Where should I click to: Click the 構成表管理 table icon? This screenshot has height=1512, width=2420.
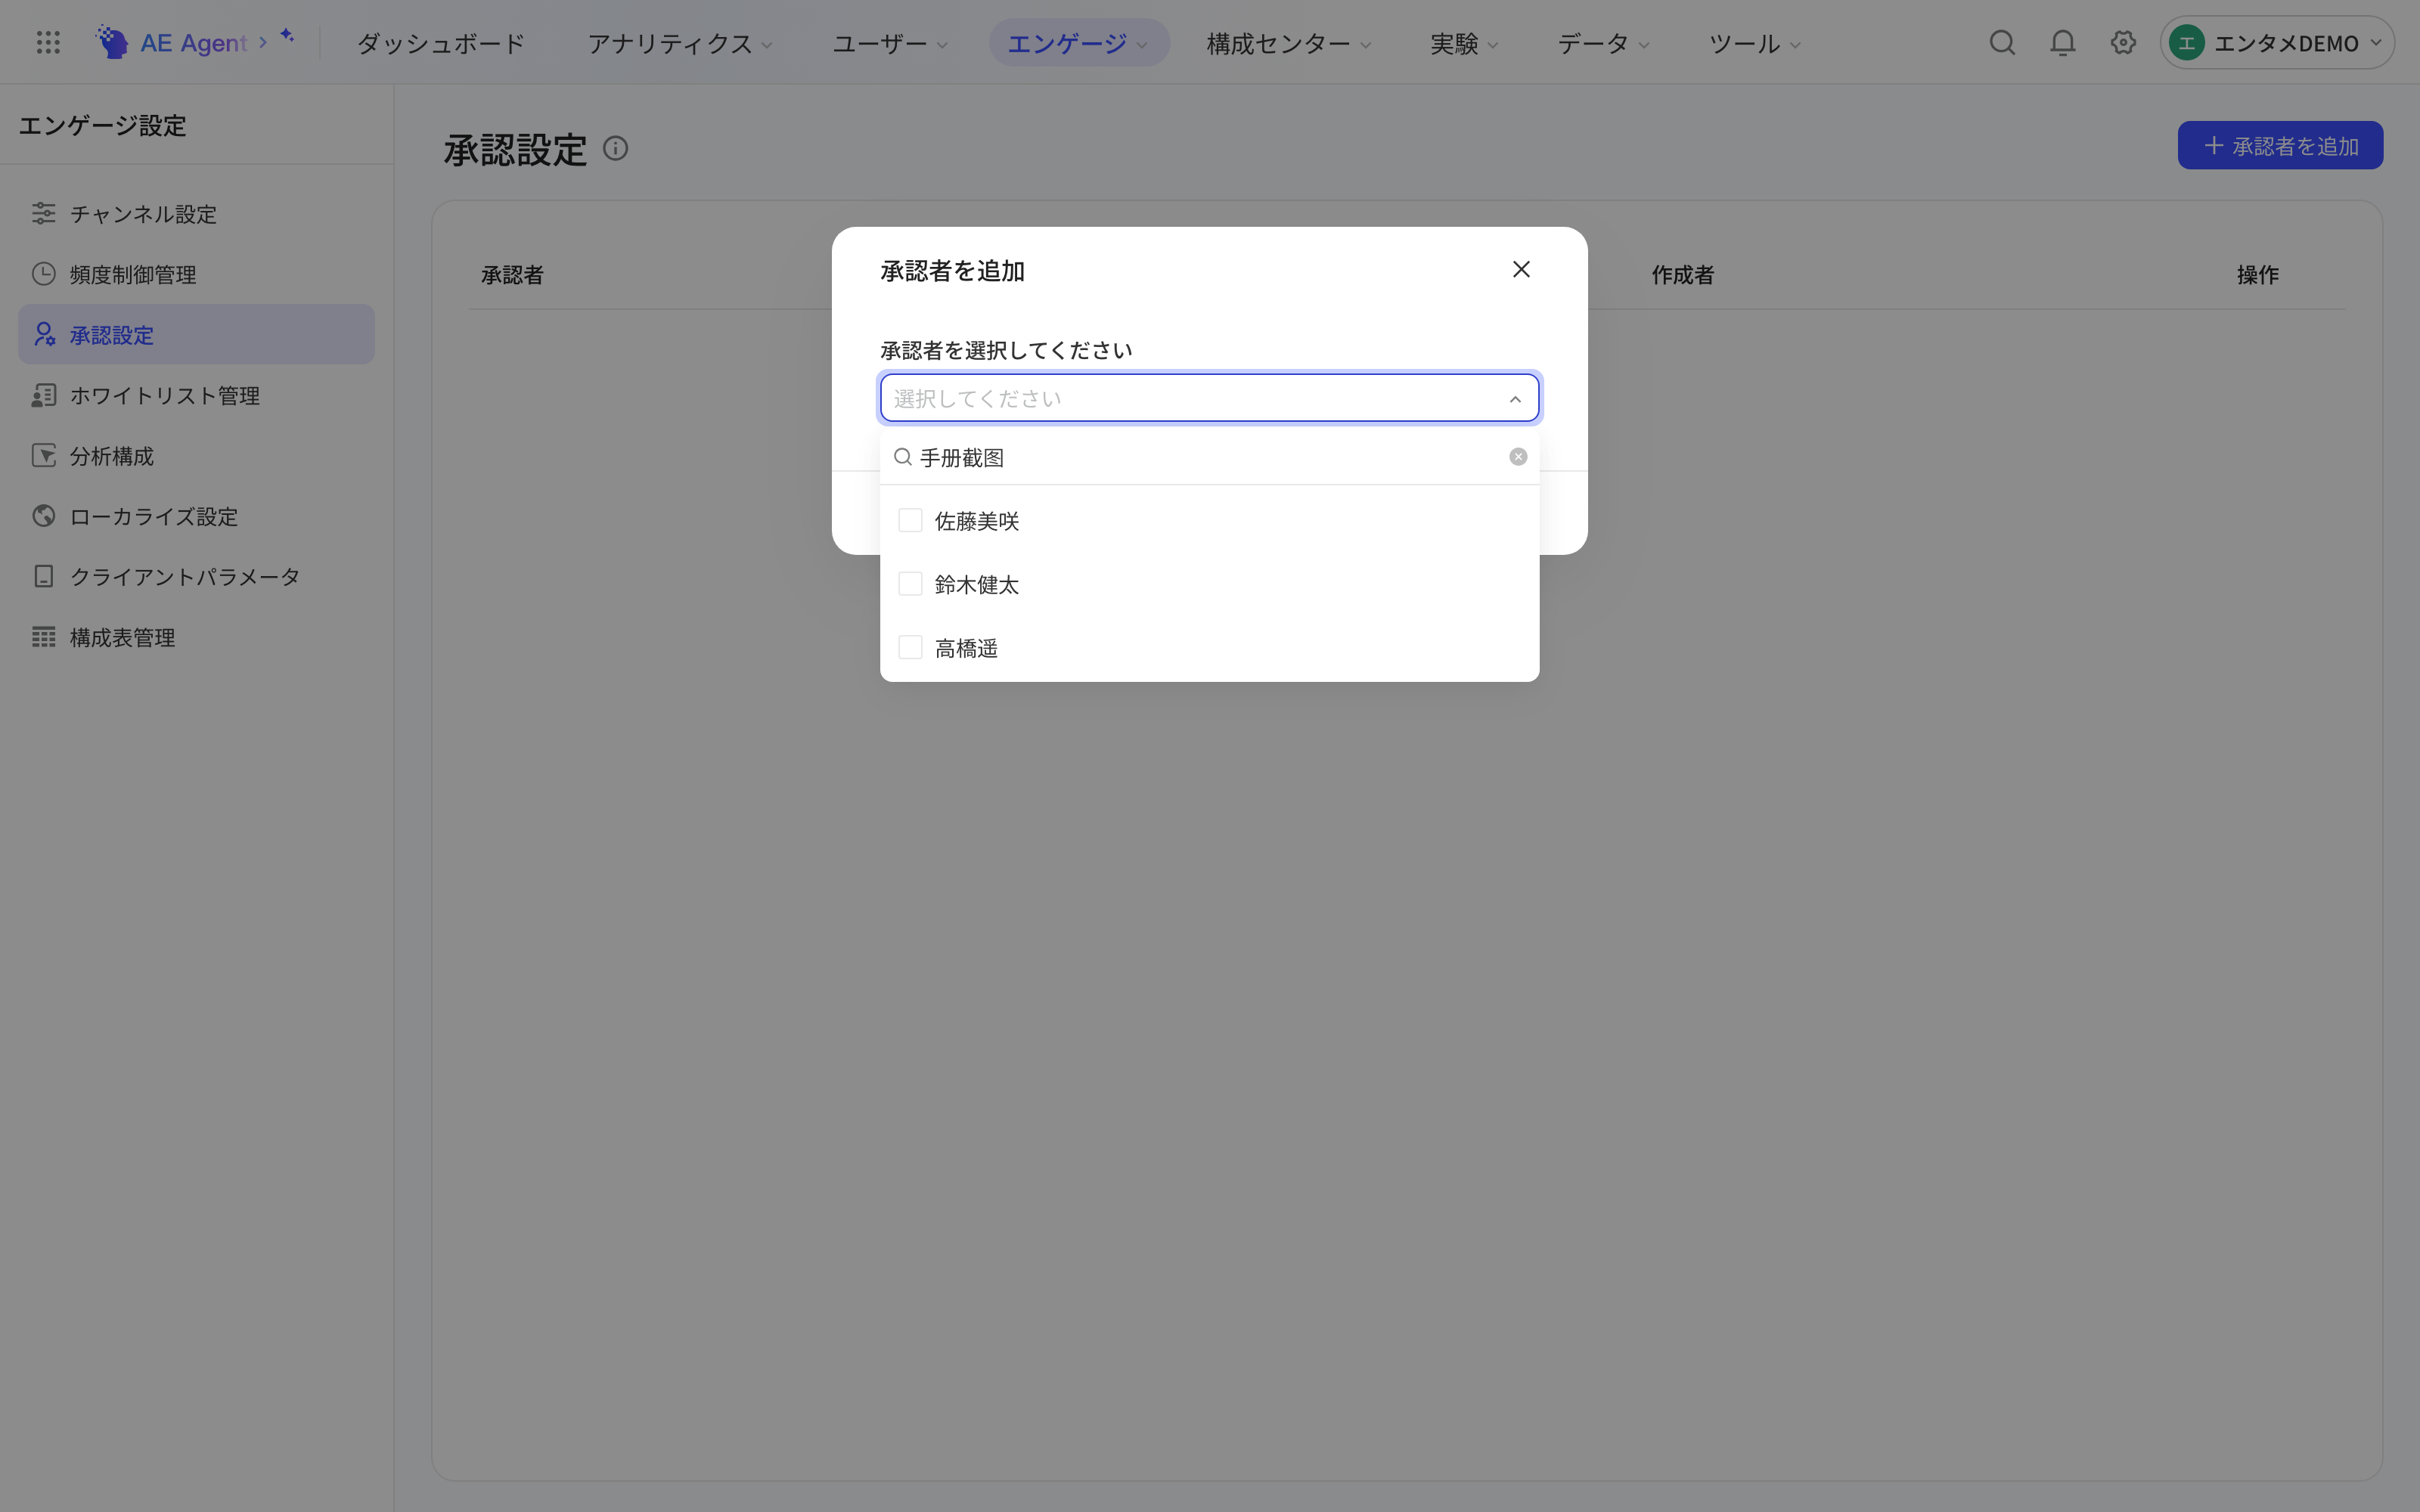(44, 637)
